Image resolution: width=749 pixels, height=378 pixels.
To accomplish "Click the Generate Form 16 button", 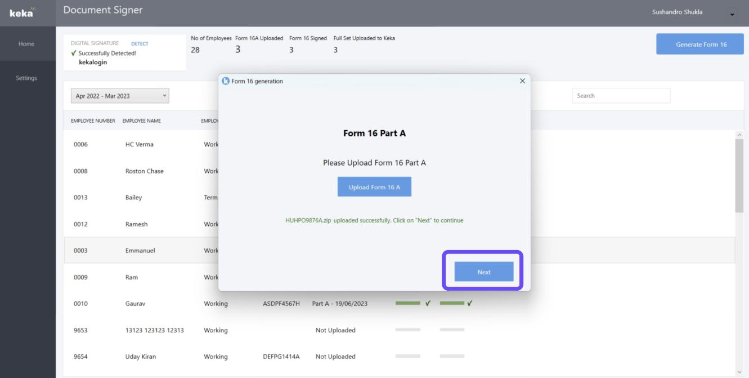I will [701, 45].
